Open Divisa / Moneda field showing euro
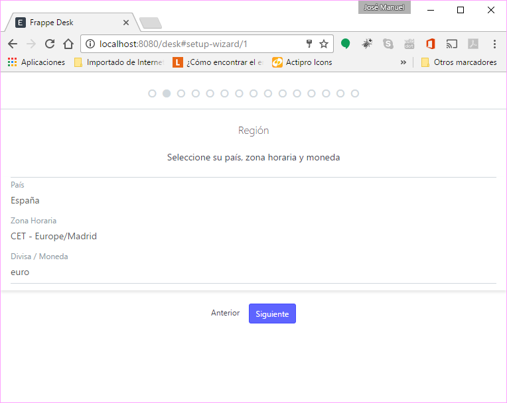The image size is (507, 403). tap(253, 272)
